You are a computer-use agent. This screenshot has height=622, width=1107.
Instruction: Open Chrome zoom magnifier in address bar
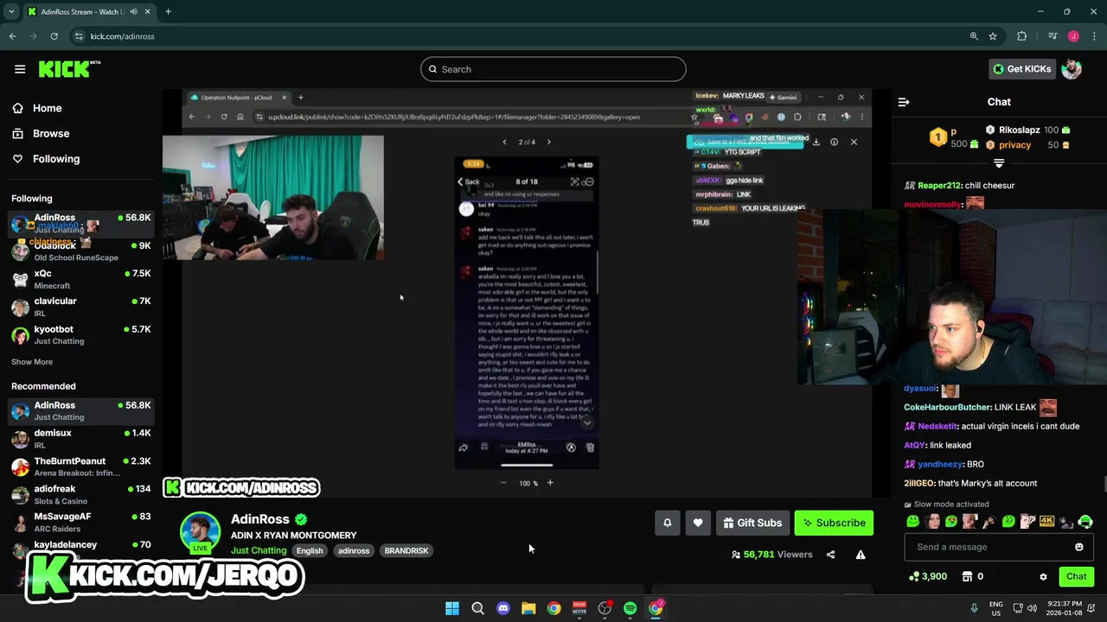tap(974, 36)
